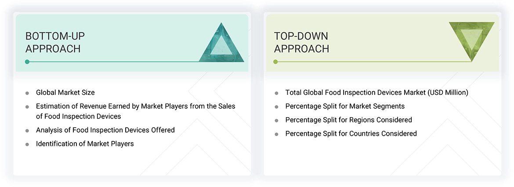Image resolution: width=514 pixels, height=187 pixels.
Task: Click the bullet beside Percentage Split for Market Segments
Action: point(276,107)
